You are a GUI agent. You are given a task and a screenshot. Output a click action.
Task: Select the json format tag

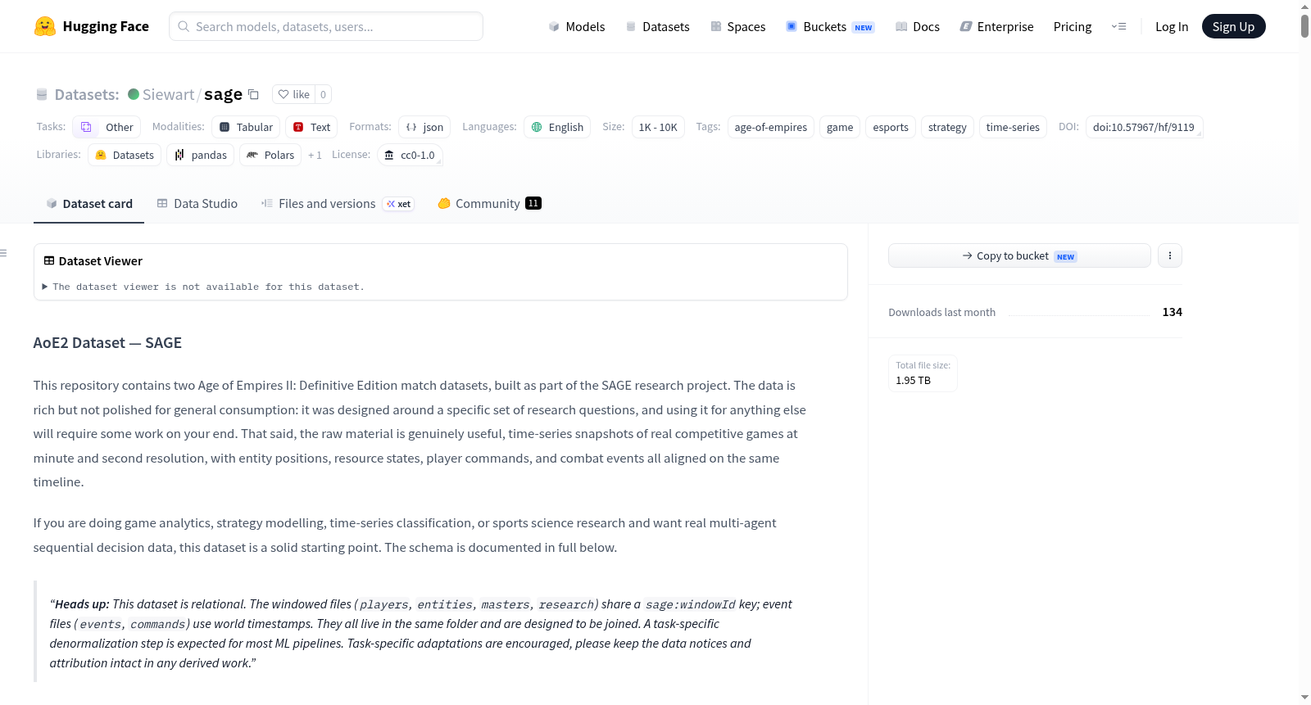point(424,127)
